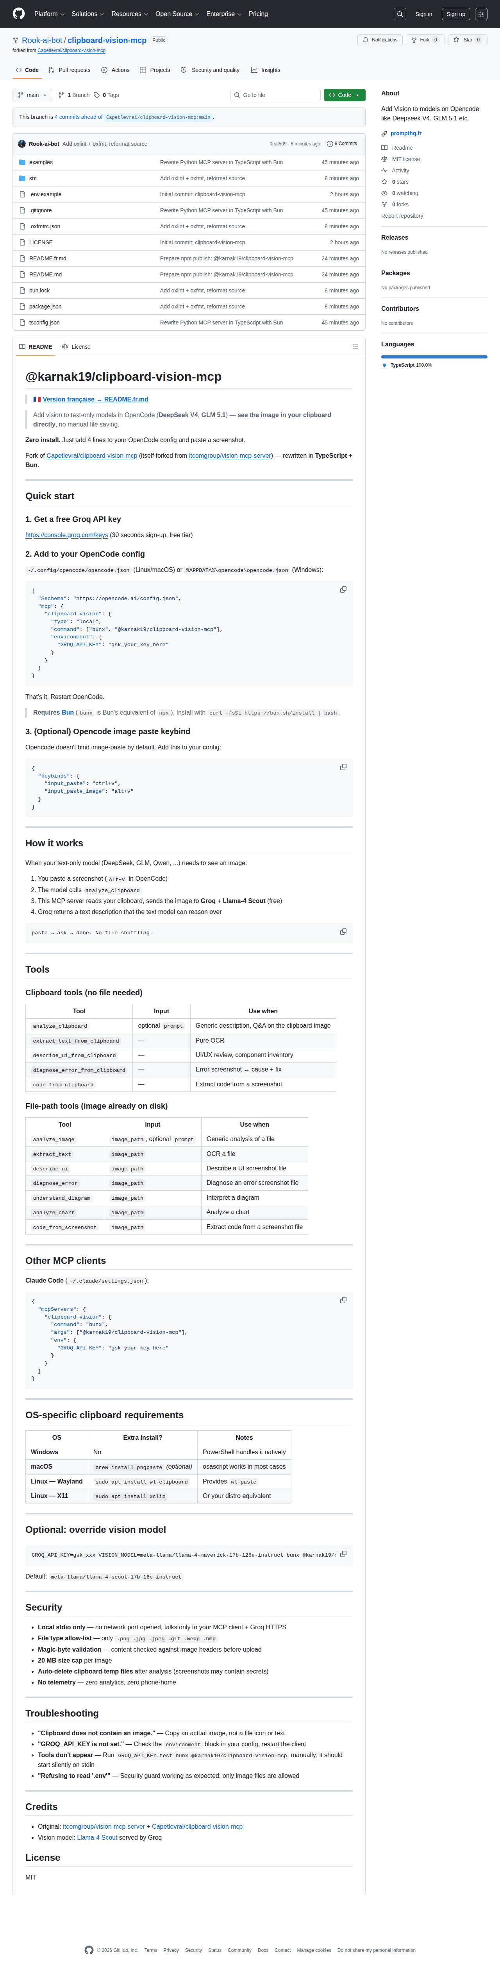Open the Security and quality tab

click(x=210, y=70)
